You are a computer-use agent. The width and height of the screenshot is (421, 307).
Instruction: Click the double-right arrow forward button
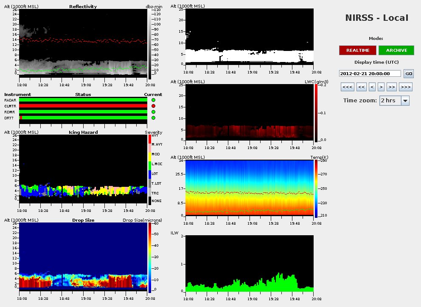[391, 87]
